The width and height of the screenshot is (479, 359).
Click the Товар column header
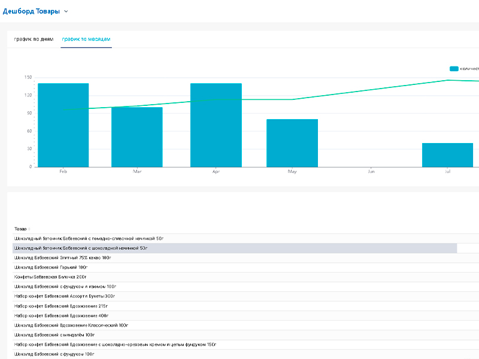coord(20,229)
